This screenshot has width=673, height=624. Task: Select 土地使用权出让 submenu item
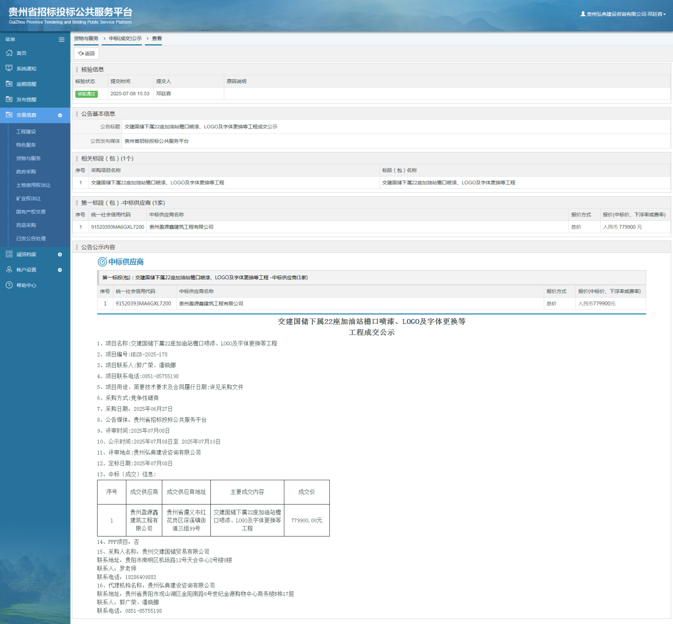(x=33, y=185)
